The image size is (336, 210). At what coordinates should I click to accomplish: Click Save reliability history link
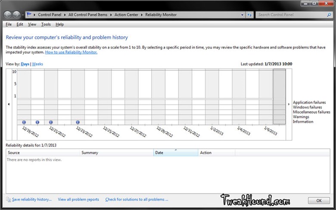(32, 200)
